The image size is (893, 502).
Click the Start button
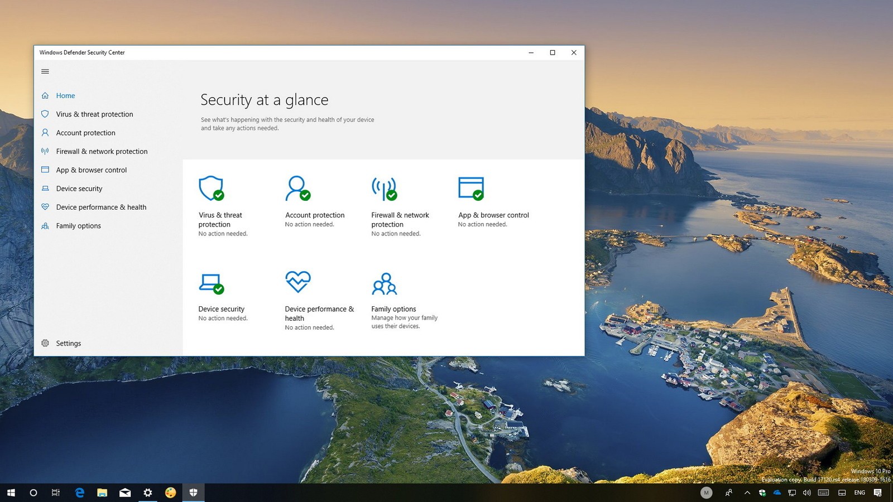tap(11, 493)
